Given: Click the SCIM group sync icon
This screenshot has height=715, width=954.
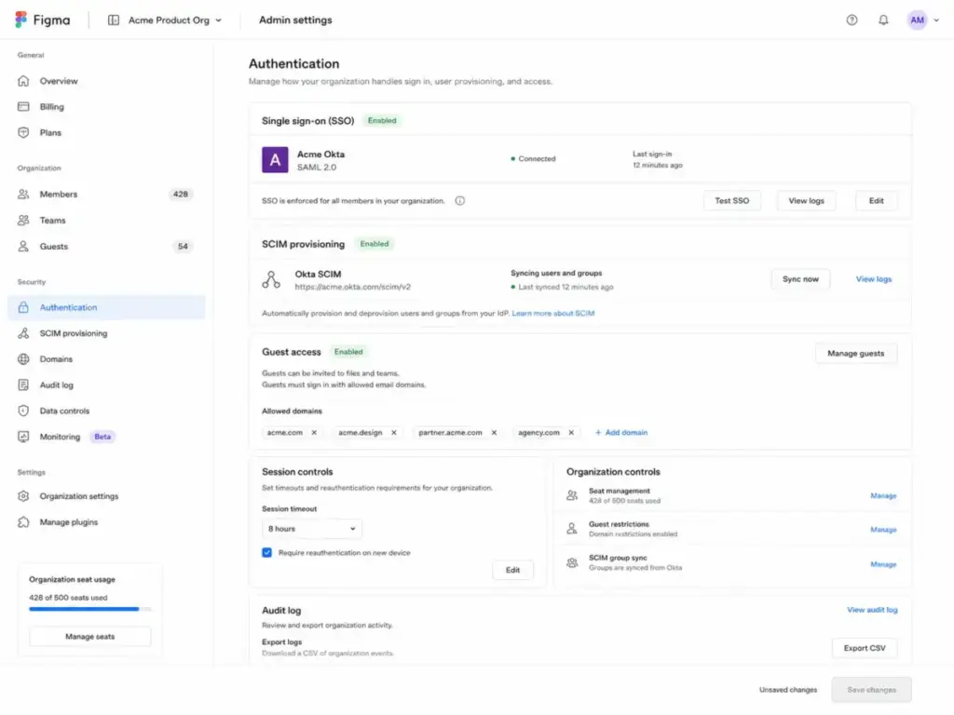Looking at the screenshot, I should pos(572,562).
